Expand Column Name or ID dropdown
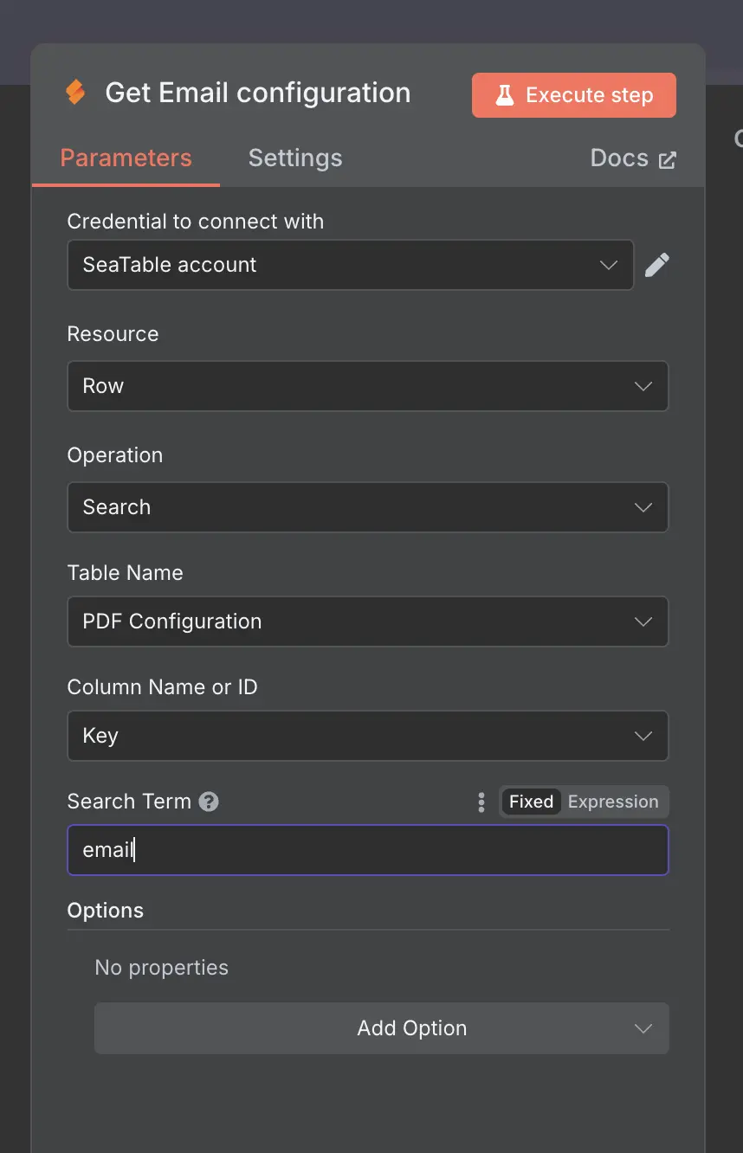 [x=368, y=736]
